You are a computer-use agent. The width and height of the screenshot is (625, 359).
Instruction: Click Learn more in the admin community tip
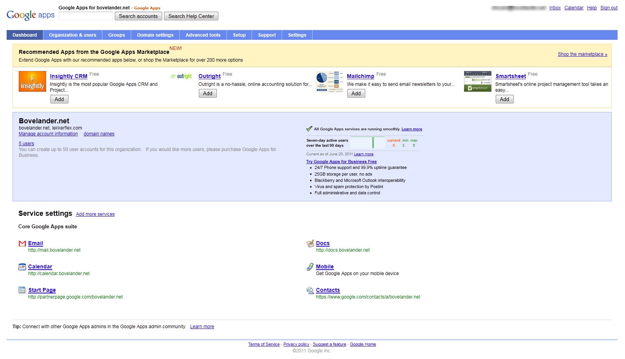pyautogui.click(x=202, y=327)
